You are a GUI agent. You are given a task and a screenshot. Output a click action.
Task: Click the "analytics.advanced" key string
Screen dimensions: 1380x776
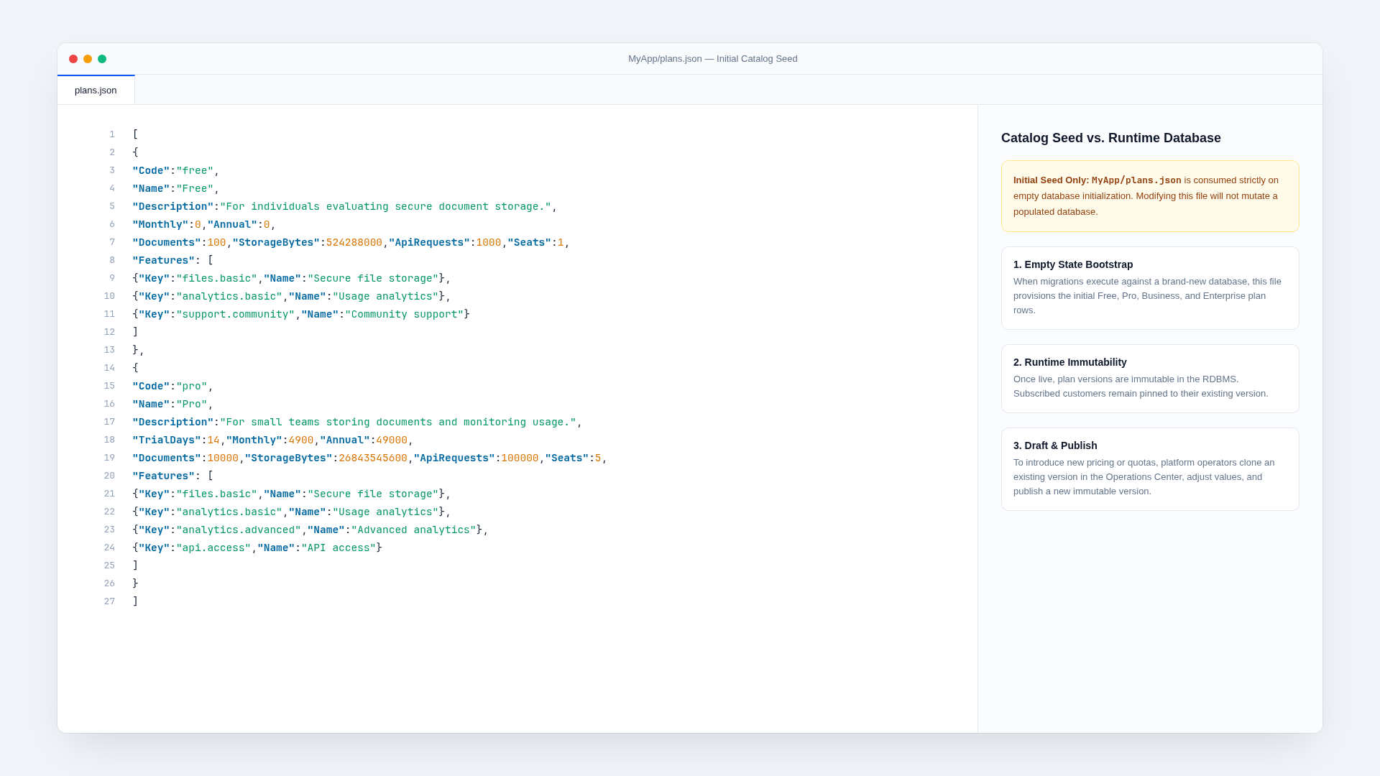point(239,530)
